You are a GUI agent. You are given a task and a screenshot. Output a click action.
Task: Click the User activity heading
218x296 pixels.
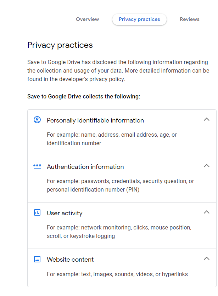pyautogui.click(x=65, y=213)
